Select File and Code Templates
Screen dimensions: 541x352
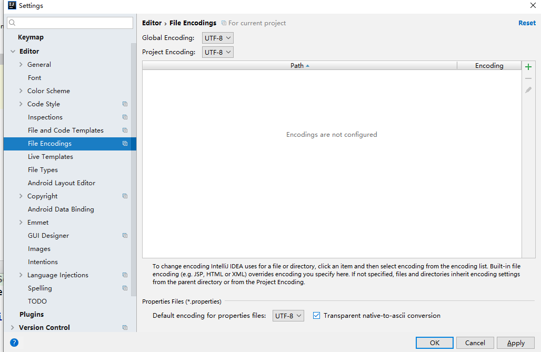[66, 130]
